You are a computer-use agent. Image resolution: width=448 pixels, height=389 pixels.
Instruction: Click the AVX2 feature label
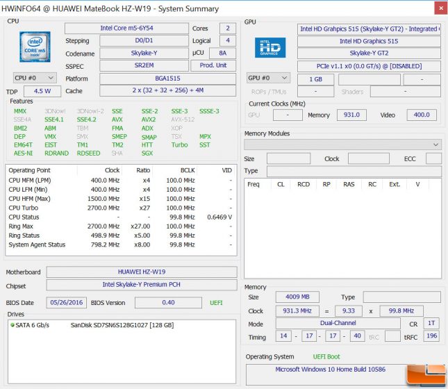click(149, 119)
